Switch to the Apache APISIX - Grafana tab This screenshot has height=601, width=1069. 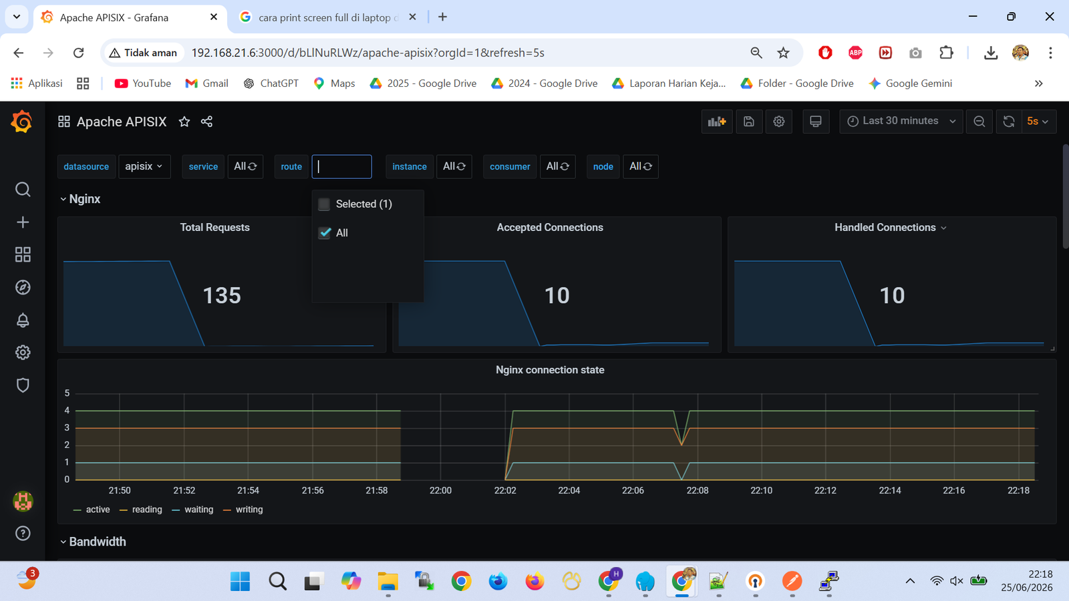tap(130, 17)
